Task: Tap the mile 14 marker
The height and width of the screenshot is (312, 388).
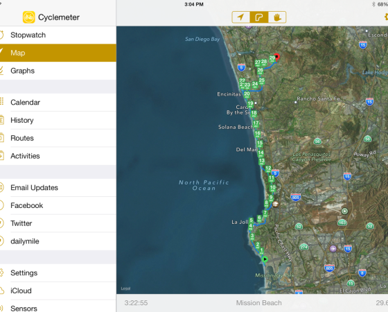Action: pos(261,153)
